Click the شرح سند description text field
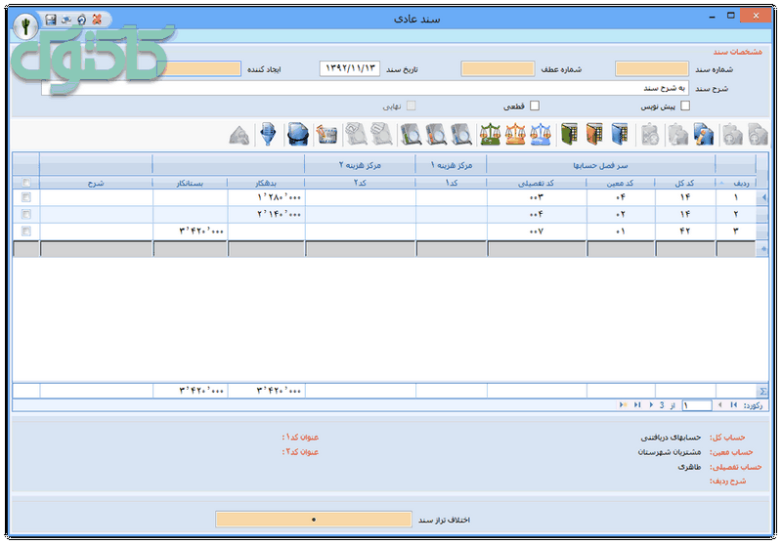 point(365,88)
